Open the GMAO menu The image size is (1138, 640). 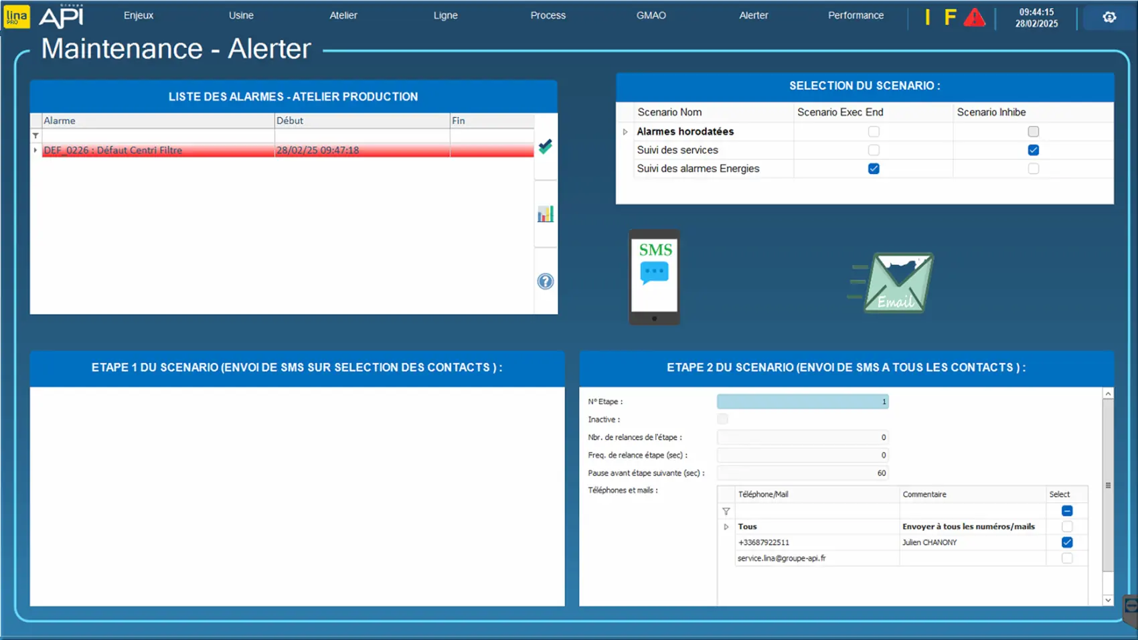[x=651, y=15]
